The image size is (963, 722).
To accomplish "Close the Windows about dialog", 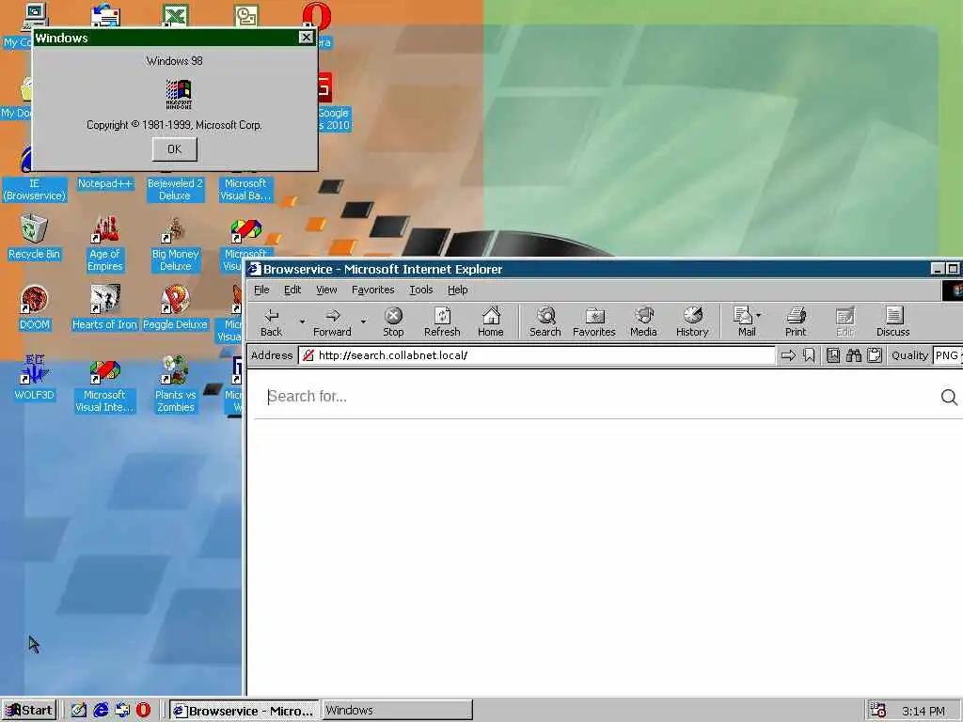I will 306,38.
